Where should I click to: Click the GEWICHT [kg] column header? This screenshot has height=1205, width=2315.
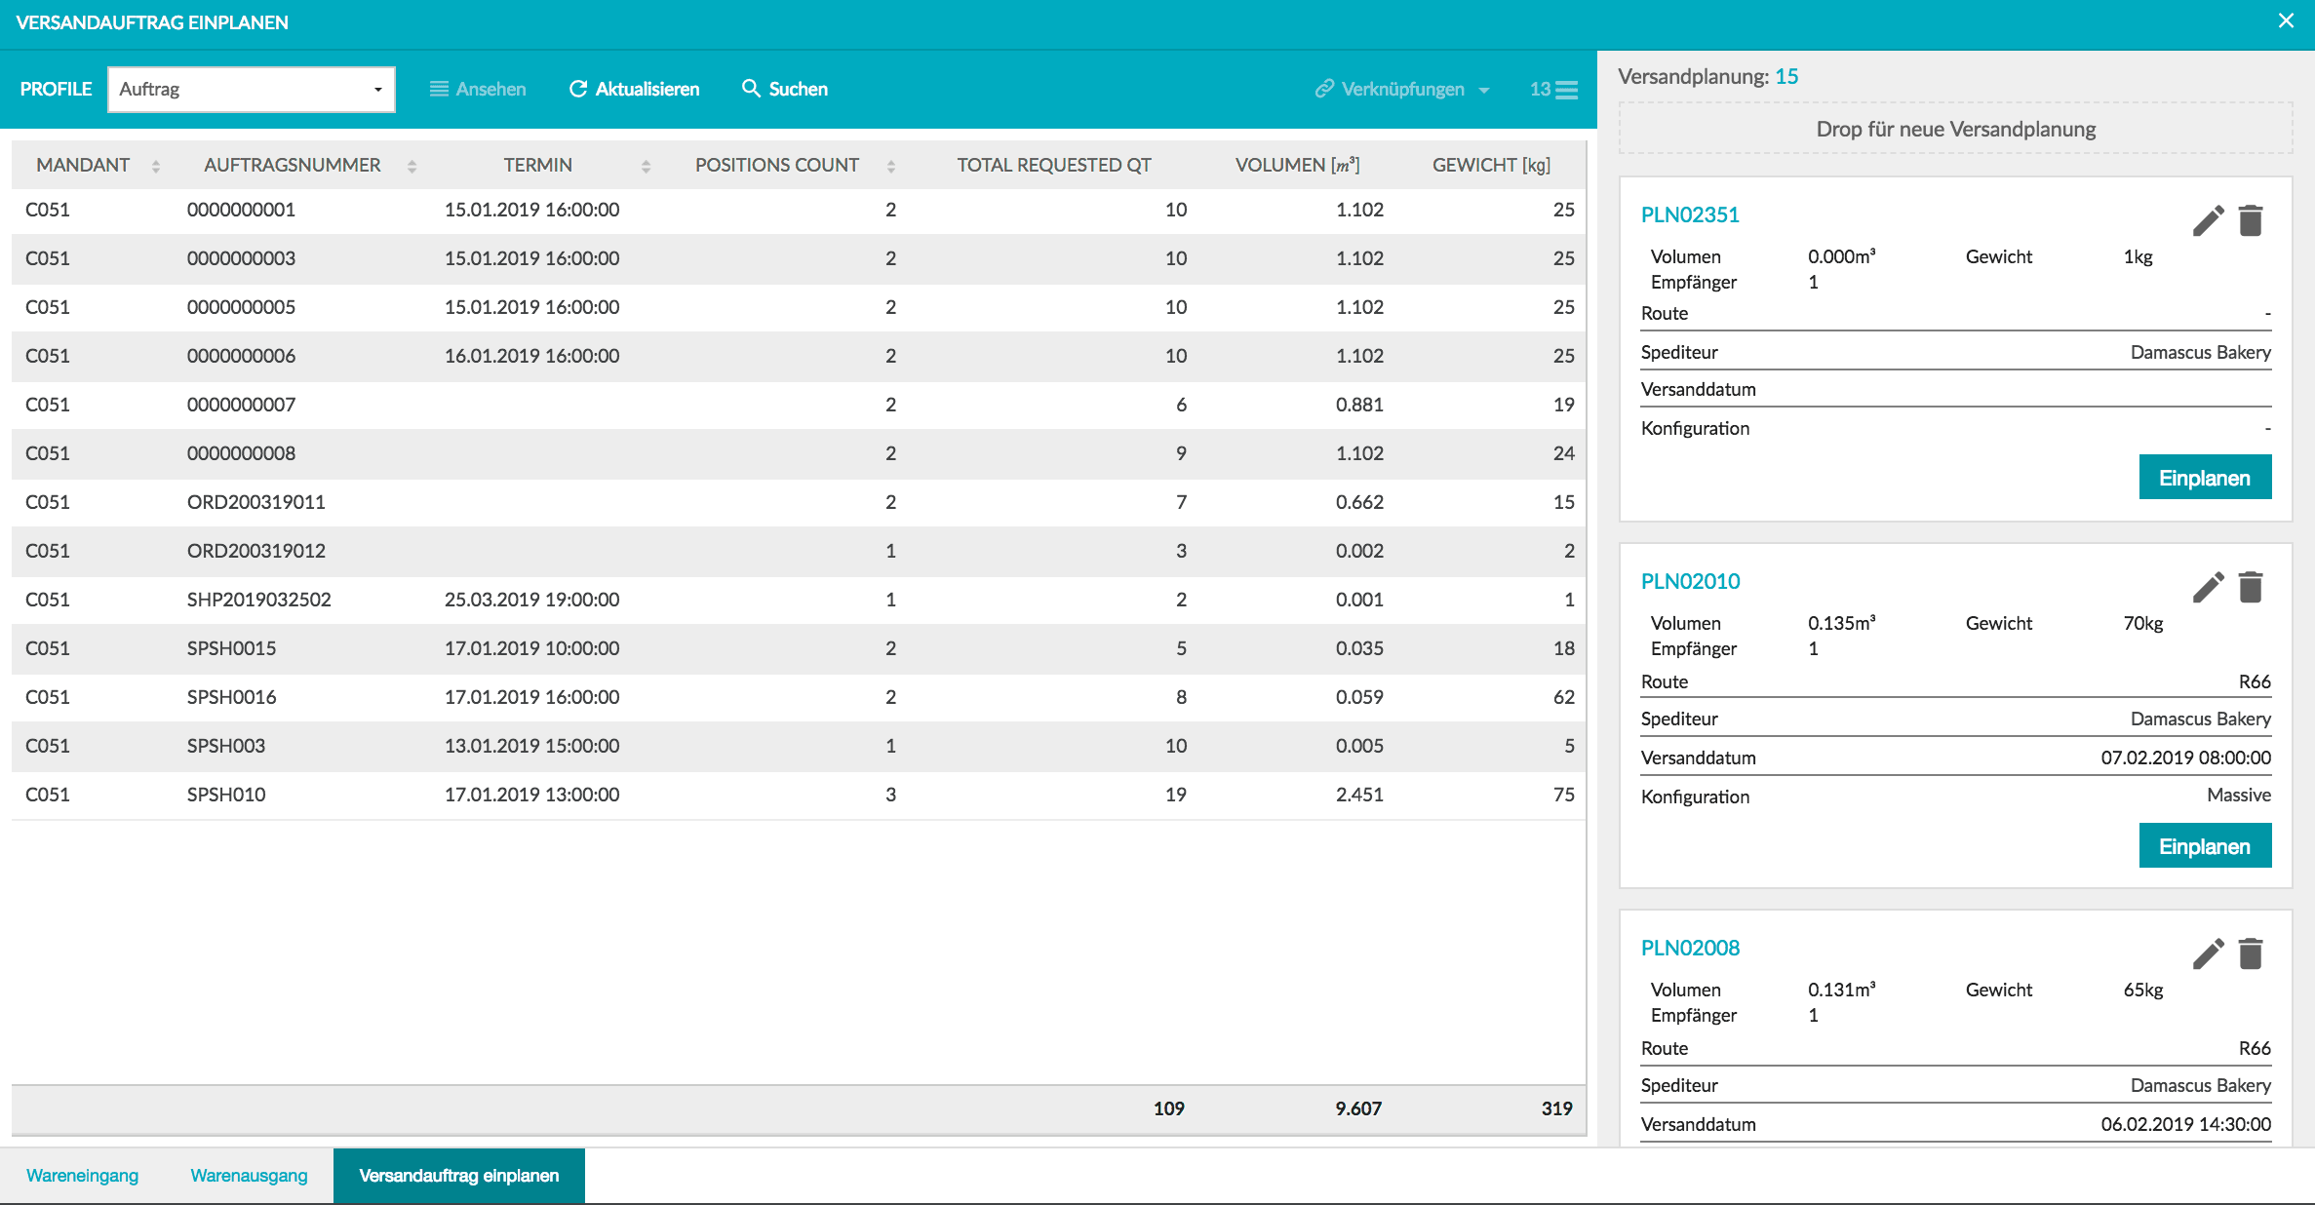[1491, 166]
